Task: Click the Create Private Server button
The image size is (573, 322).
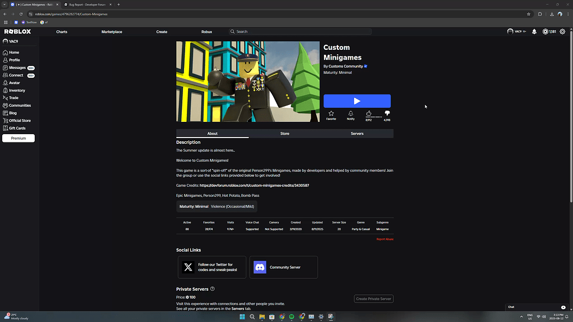Action: point(373,299)
